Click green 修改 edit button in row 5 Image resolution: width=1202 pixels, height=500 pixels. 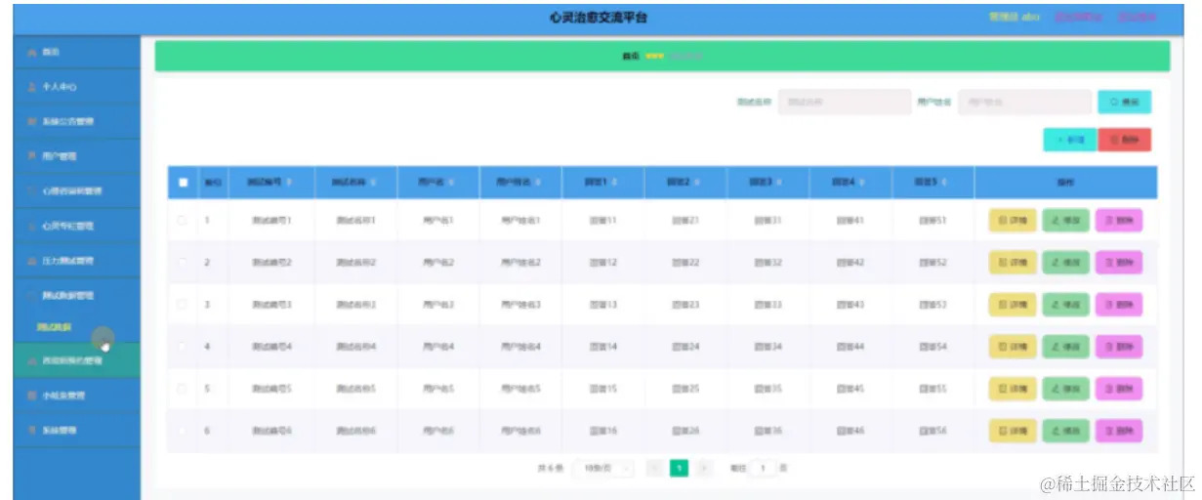1066,389
